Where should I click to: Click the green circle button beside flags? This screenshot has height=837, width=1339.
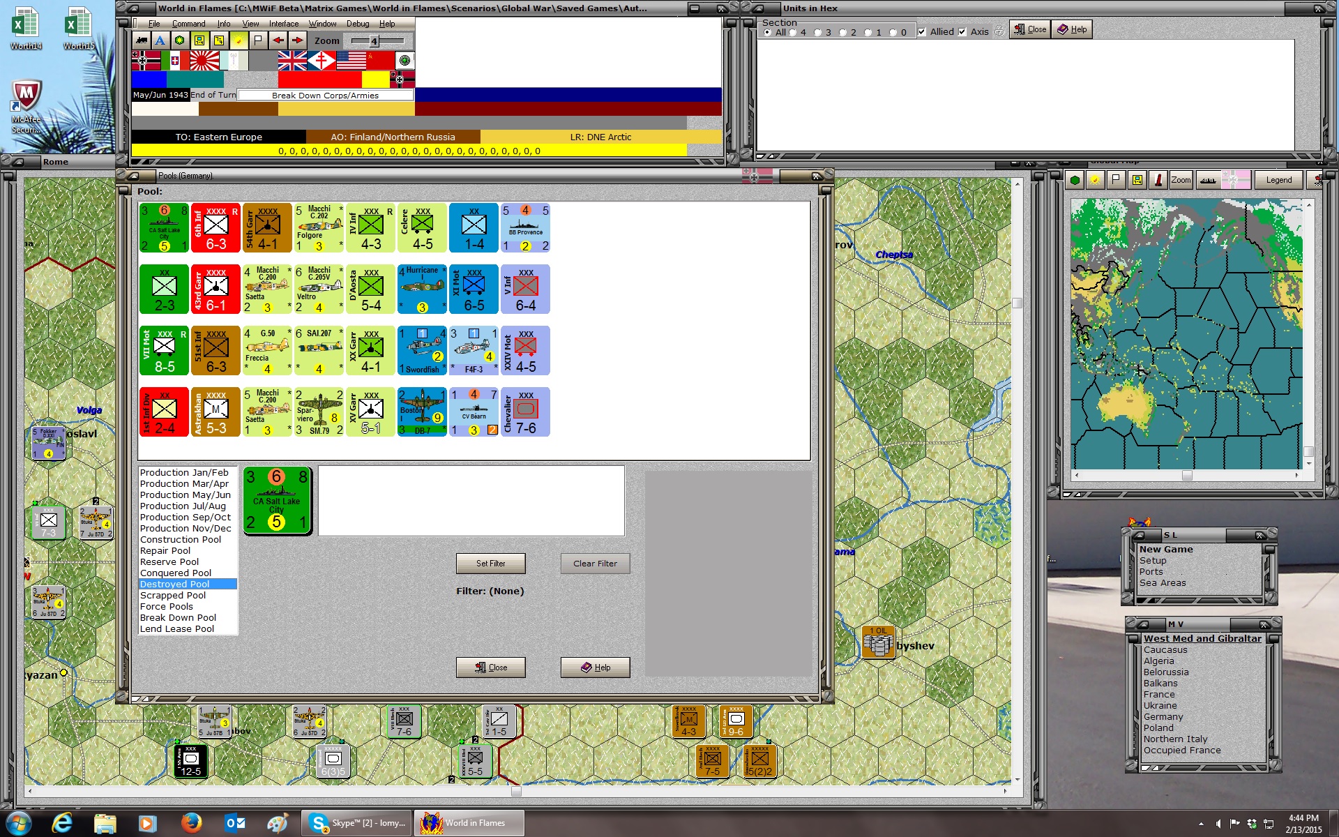[404, 61]
